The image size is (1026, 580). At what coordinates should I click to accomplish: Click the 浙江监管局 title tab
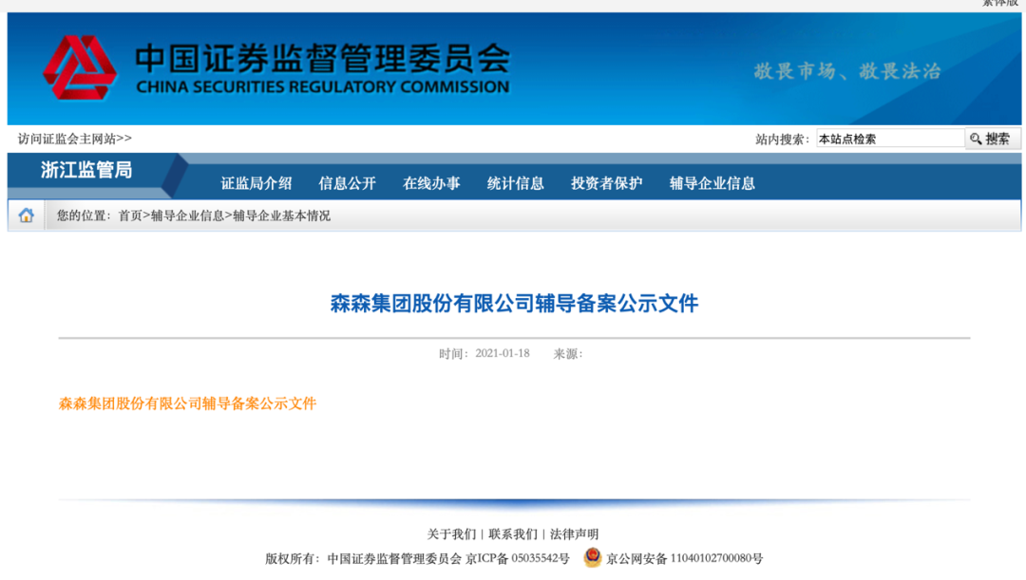click(x=86, y=170)
